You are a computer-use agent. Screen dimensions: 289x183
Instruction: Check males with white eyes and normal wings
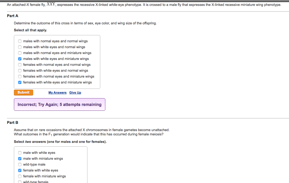[x=20, y=47]
